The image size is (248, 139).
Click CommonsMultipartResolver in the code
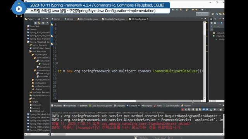(x=175, y=71)
